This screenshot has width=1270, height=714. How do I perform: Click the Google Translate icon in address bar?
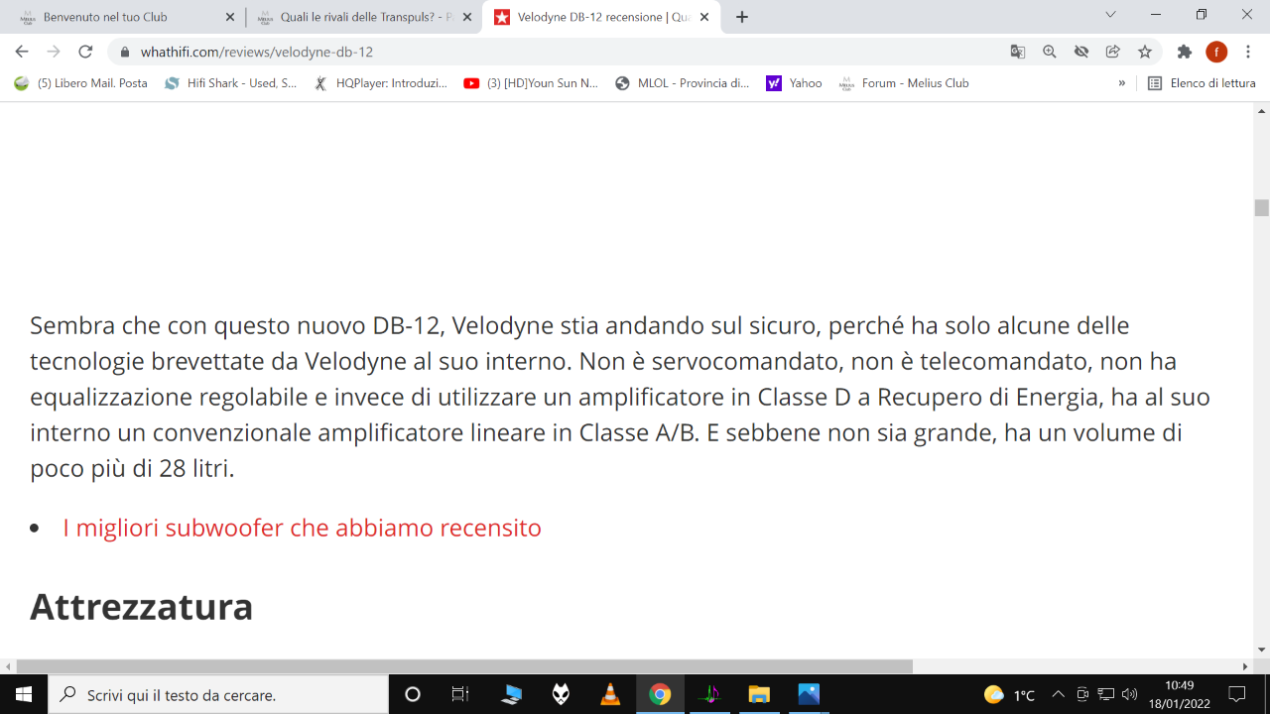1018,52
